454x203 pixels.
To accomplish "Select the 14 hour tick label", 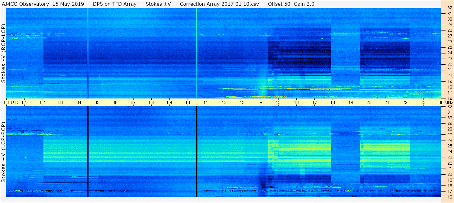I will coord(260,102).
